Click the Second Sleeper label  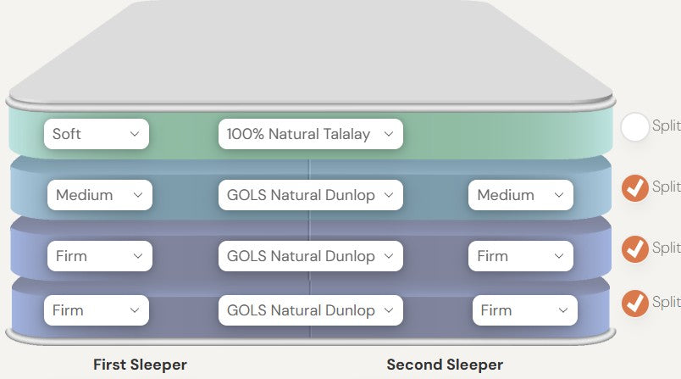tap(445, 365)
